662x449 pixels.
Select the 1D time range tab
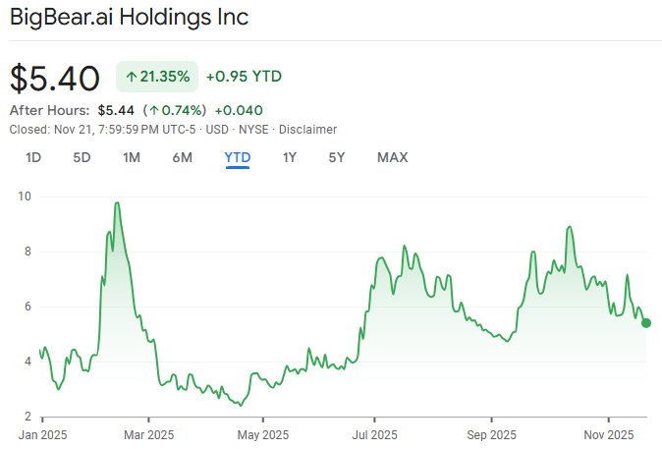coord(33,157)
